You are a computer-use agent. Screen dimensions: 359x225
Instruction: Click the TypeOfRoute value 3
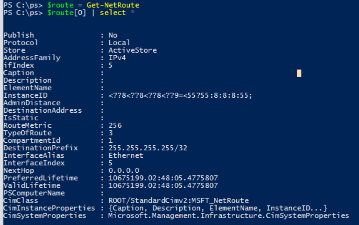(x=111, y=133)
